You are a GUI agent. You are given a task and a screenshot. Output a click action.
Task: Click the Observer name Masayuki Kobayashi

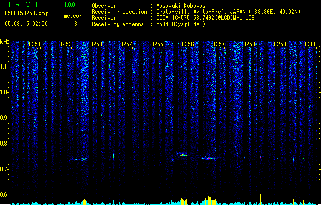click(x=184, y=6)
